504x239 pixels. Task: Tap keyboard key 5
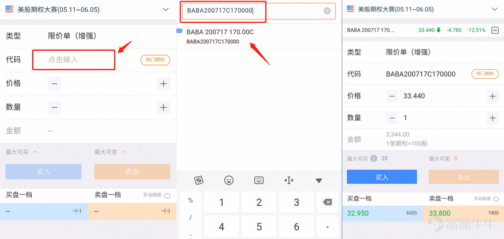point(259,227)
